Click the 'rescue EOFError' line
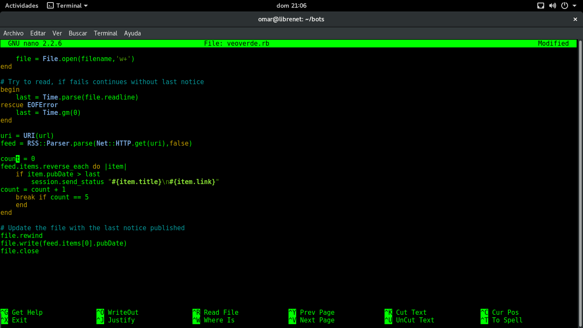The height and width of the screenshot is (328, 583). (29, 105)
